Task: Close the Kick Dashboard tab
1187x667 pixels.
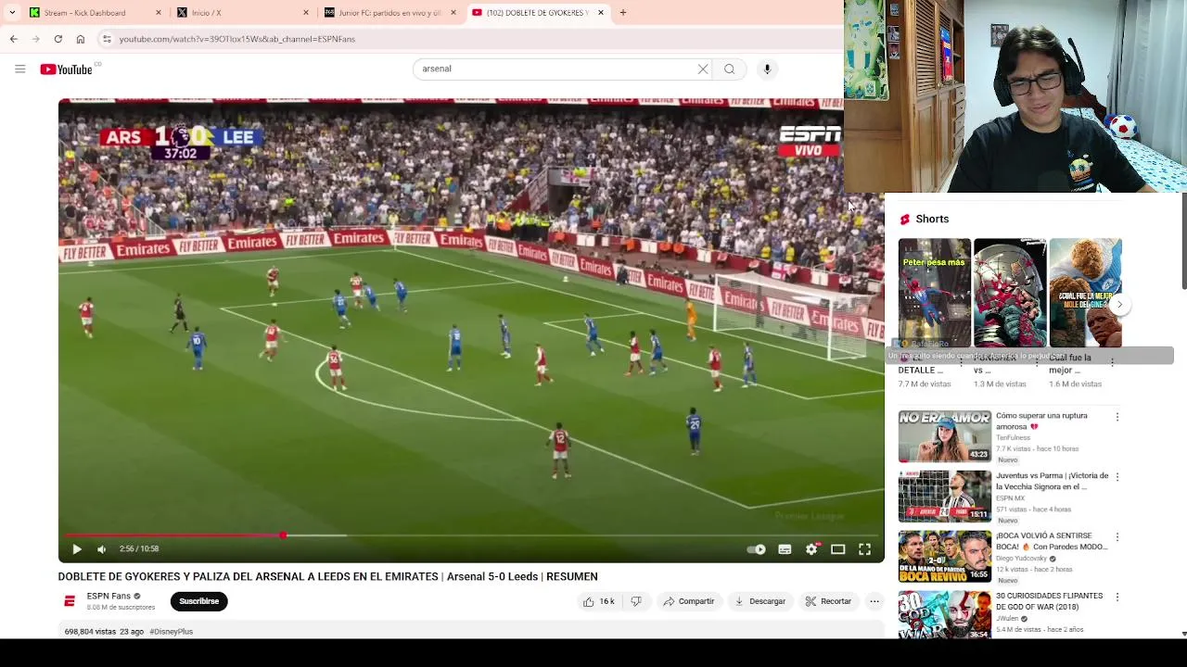Action: point(159,13)
